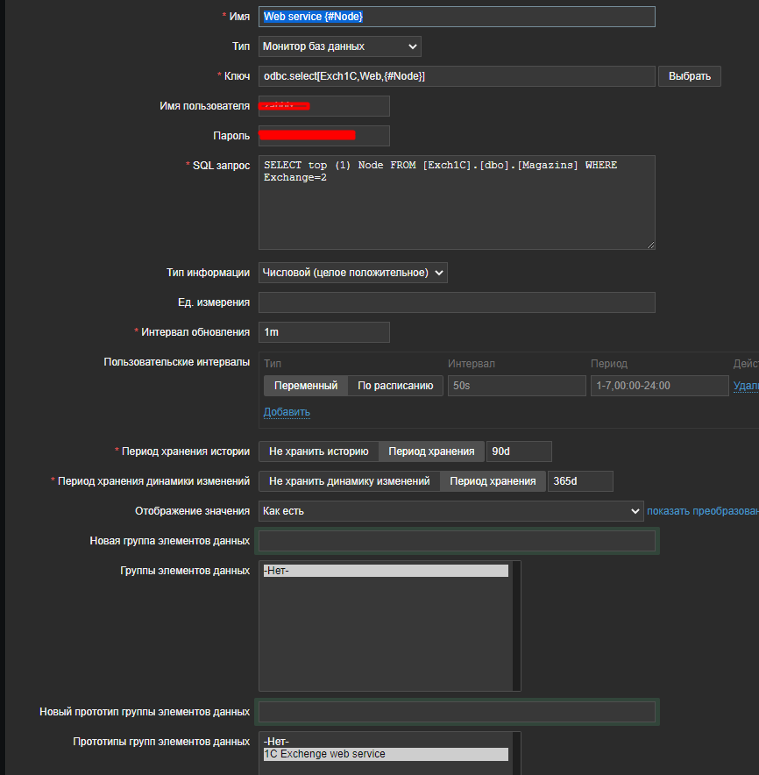The image size is (759, 775).
Task: Click the Интервал обновления field
Action: 323,332
